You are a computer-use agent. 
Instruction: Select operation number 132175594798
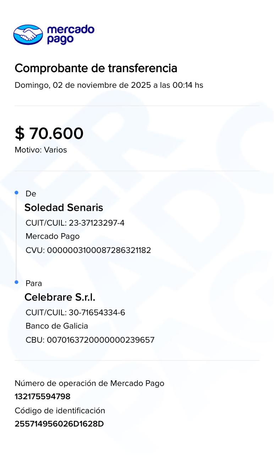click(43, 397)
